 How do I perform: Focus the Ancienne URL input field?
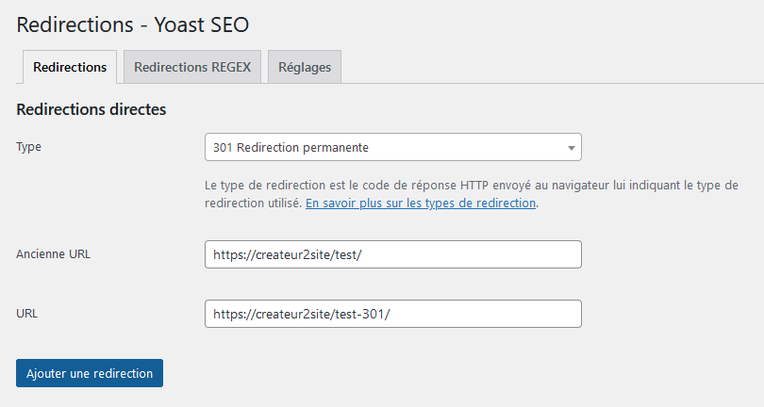[x=392, y=254]
